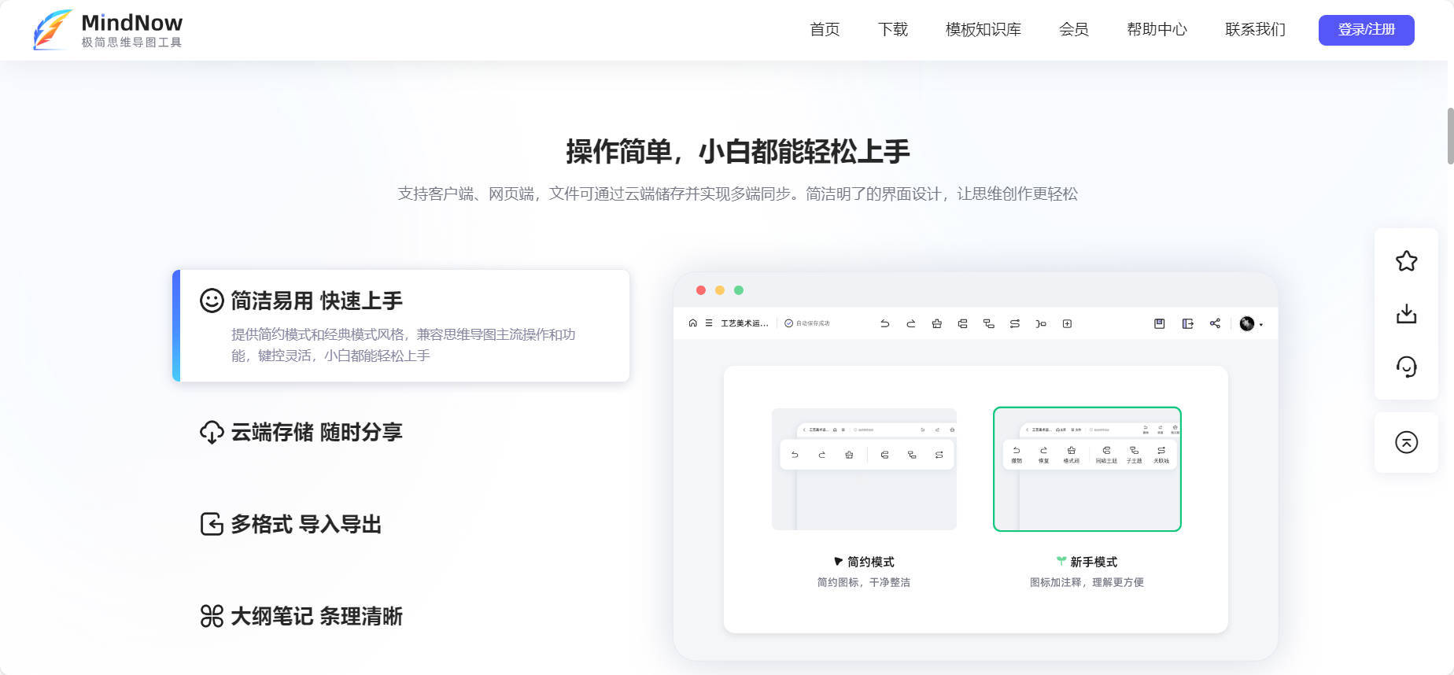Click the red dot in mockup window
Image resolution: width=1454 pixels, height=675 pixels.
click(701, 290)
